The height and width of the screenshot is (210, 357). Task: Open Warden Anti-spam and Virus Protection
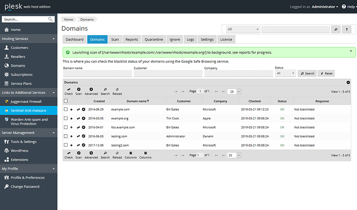(x=29, y=121)
